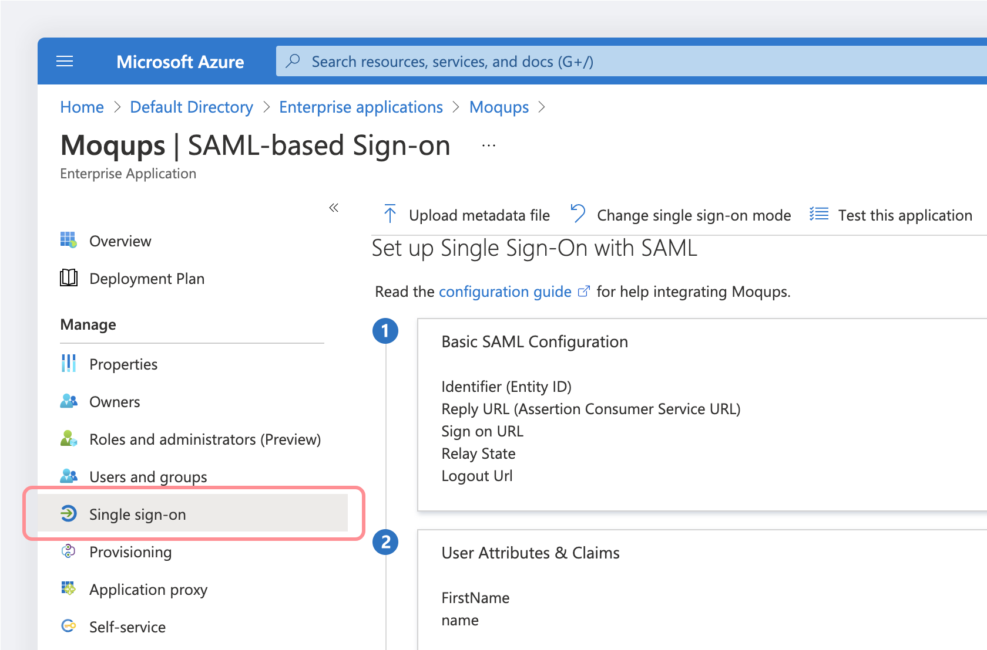
Task: Open the configuration guide link
Action: (505, 291)
